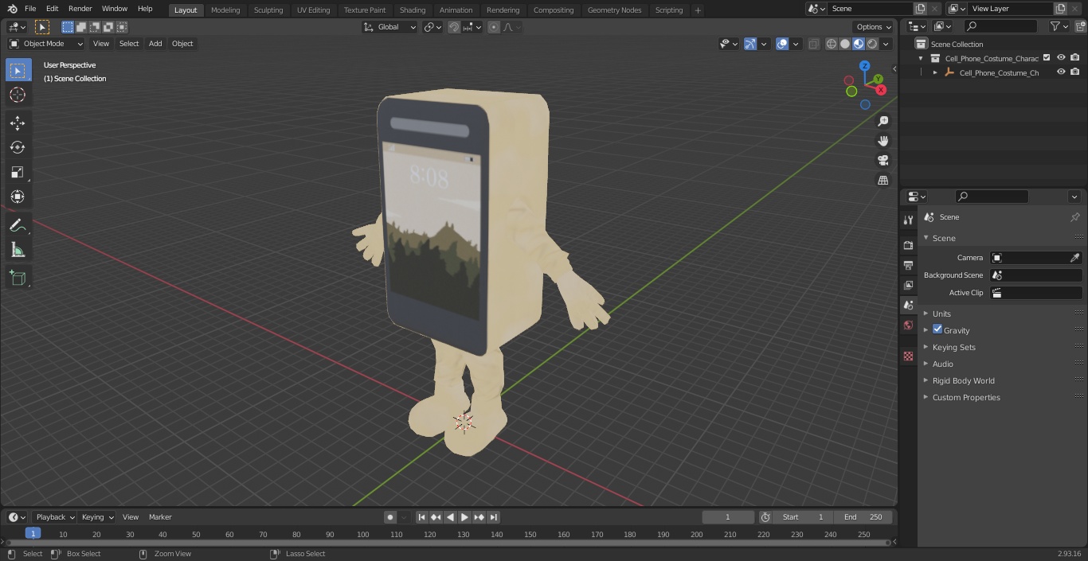Open the Keying dropdown in timeline
Image resolution: width=1088 pixels, height=561 pixels.
click(97, 517)
